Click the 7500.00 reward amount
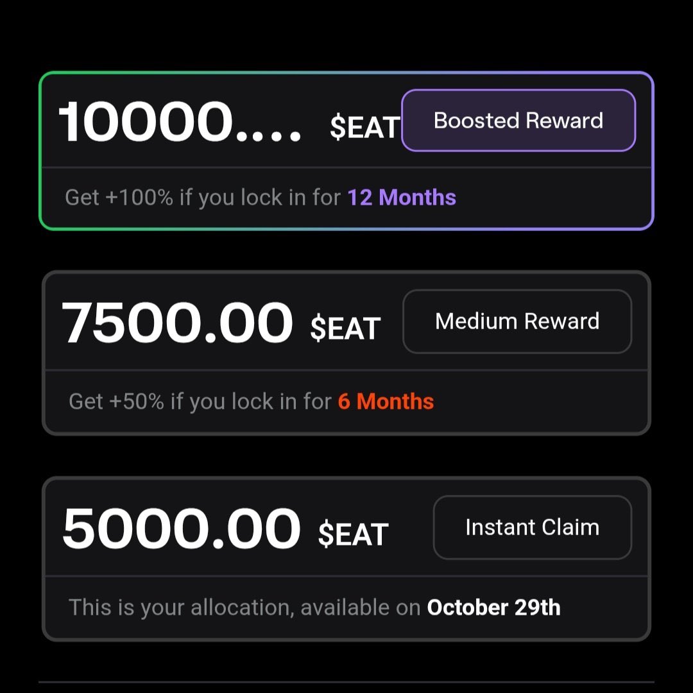Image resolution: width=693 pixels, height=693 pixels. click(x=177, y=324)
